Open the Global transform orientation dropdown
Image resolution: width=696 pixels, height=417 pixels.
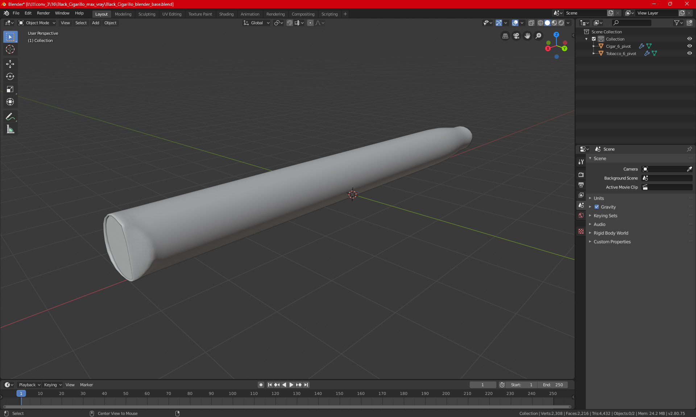256,23
